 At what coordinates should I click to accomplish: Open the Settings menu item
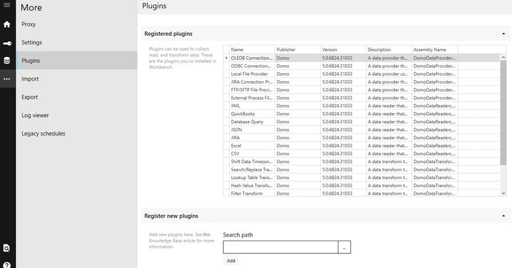(x=77, y=42)
